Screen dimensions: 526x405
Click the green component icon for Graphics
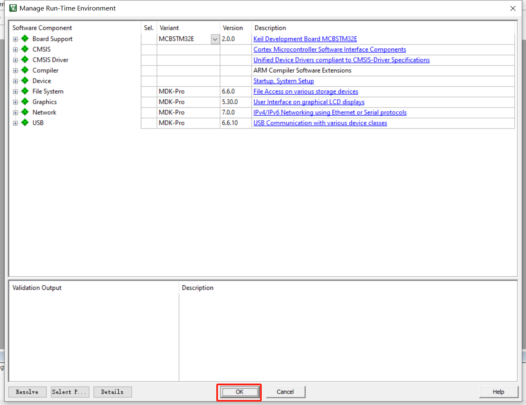25,102
